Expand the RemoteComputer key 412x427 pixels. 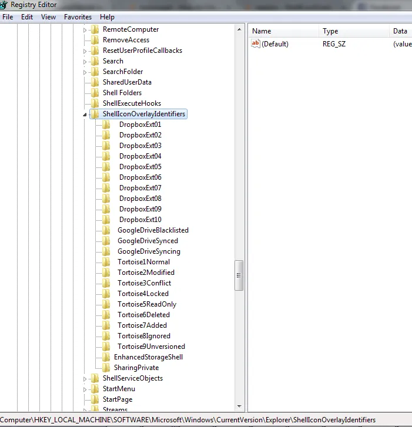click(x=85, y=30)
